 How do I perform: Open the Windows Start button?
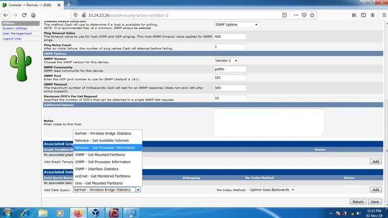7,213
